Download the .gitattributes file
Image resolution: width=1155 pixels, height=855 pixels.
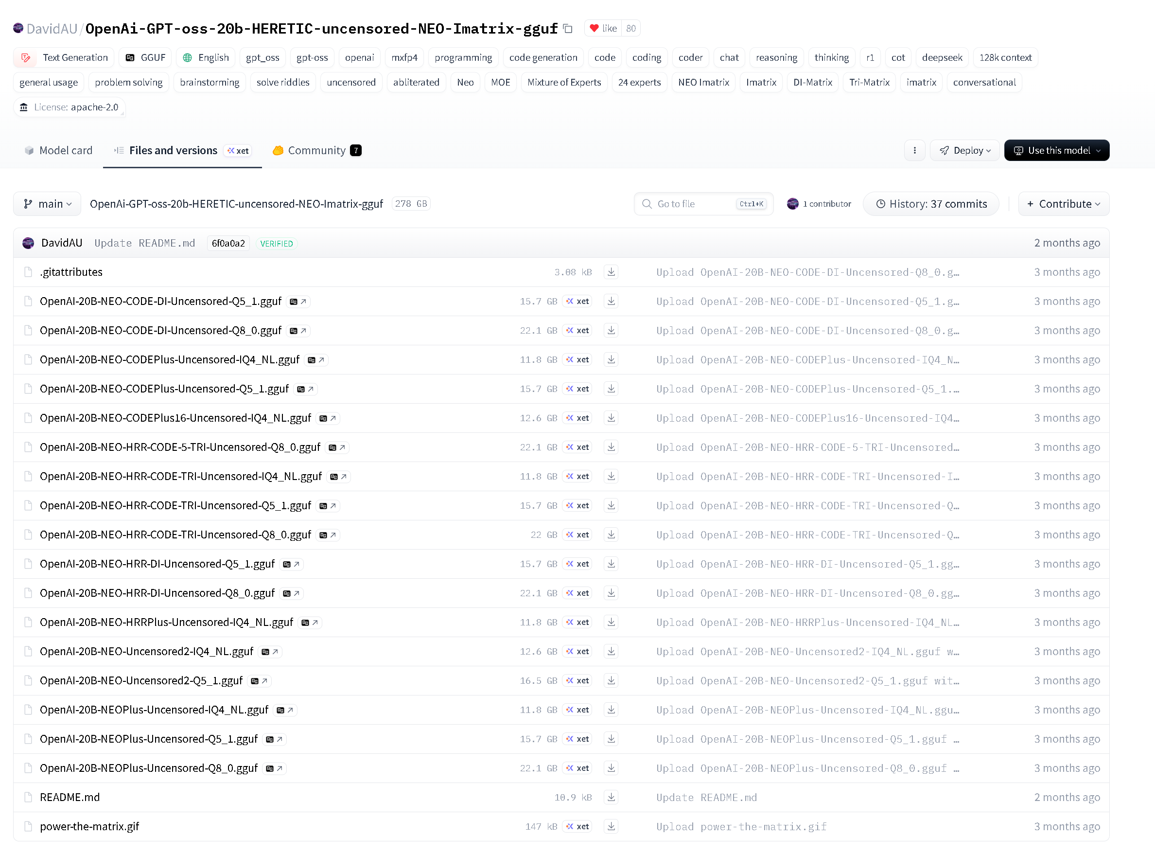tap(611, 272)
